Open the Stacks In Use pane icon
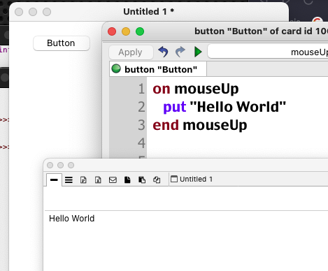The image size is (328, 271). 157,180
